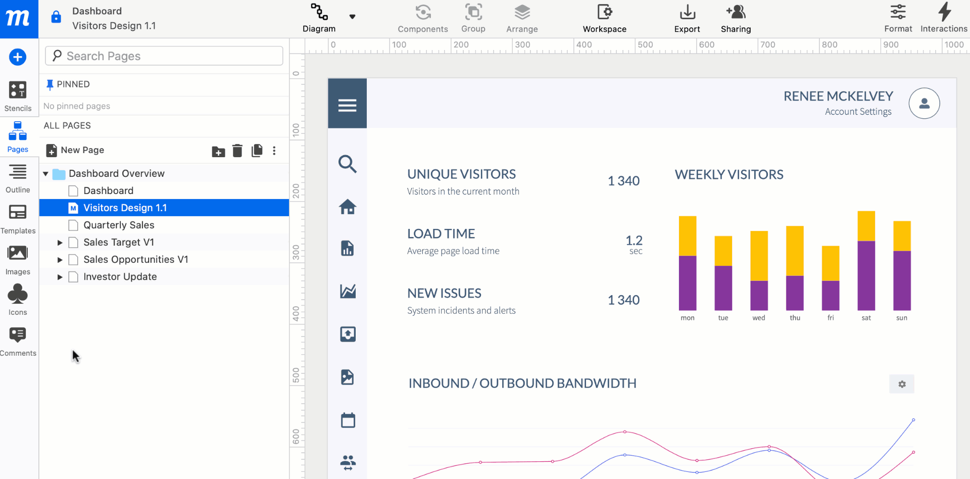The width and height of the screenshot is (970, 479).
Task: Click the Search Pages field
Action: [164, 56]
